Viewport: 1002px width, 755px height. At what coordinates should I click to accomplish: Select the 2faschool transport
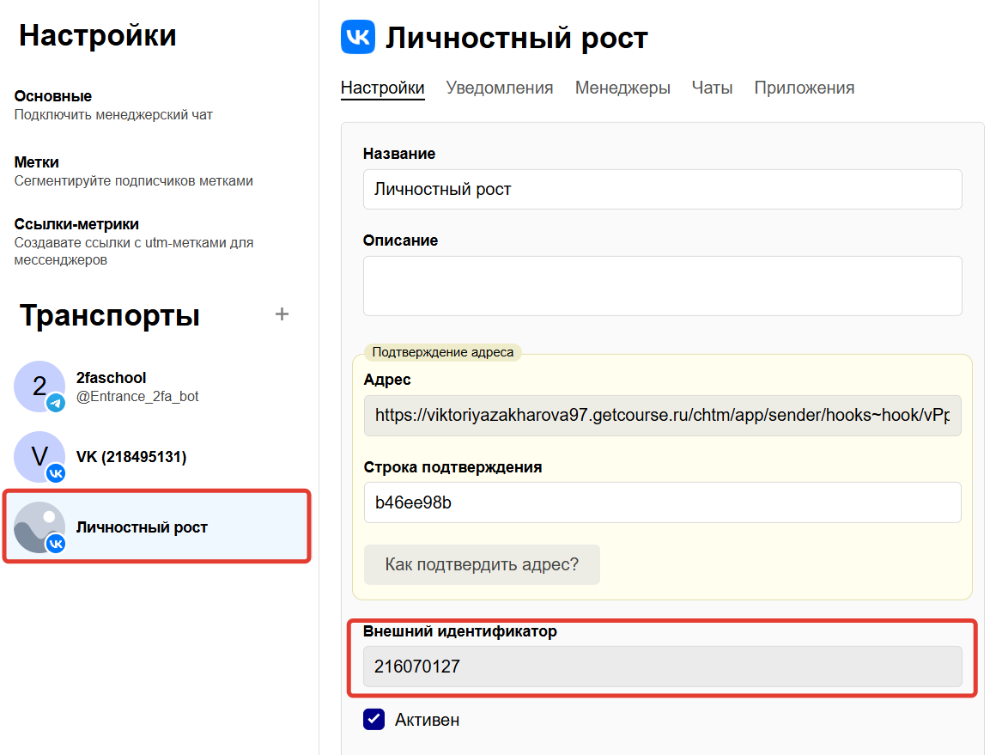coord(156,387)
